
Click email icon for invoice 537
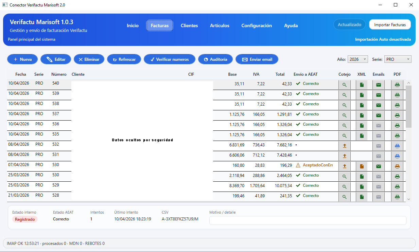tap(379, 115)
